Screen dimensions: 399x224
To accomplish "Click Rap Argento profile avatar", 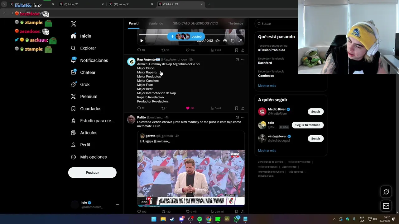I will [131, 62].
